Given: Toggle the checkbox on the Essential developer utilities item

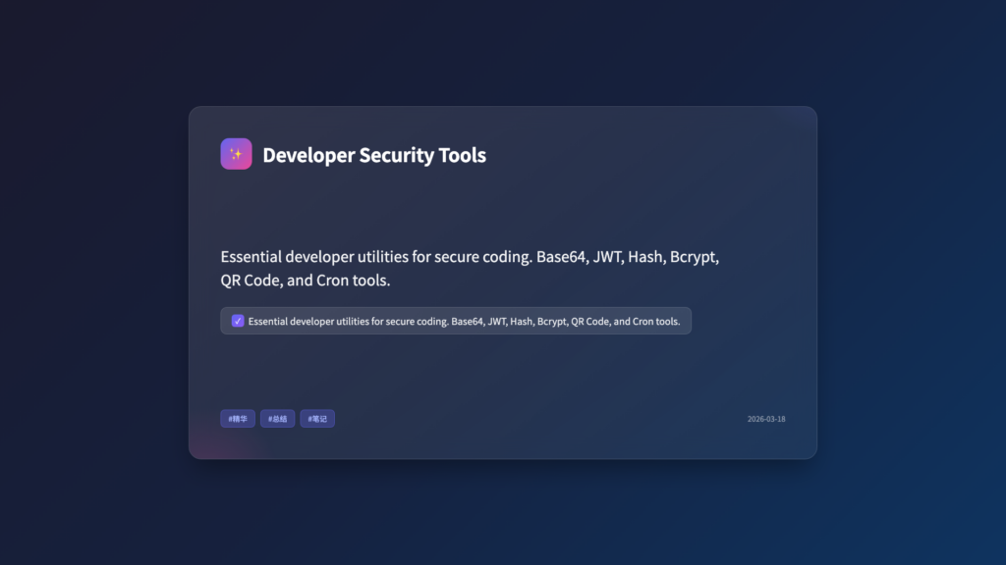Looking at the screenshot, I should pyautogui.click(x=238, y=321).
